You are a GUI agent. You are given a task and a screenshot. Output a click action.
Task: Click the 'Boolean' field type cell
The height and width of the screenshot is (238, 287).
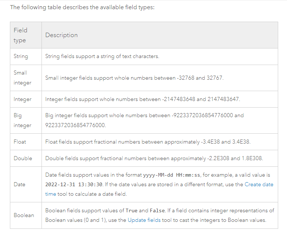(24, 215)
